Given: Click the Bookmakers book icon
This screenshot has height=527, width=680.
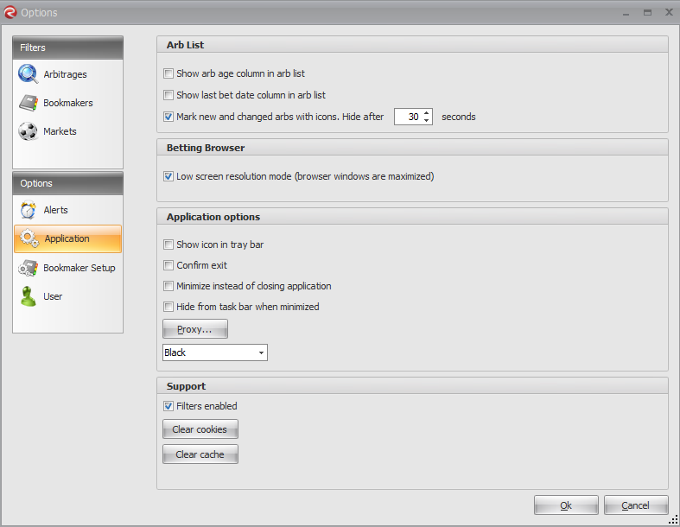Looking at the screenshot, I should tap(29, 103).
